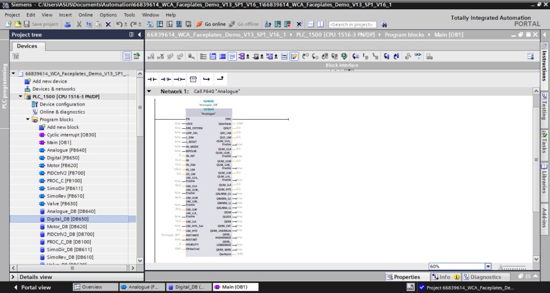The height and width of the screenshot is (293, 550).
Task: Copy selection using toolbar copy icon
Action: click(89, 24)
